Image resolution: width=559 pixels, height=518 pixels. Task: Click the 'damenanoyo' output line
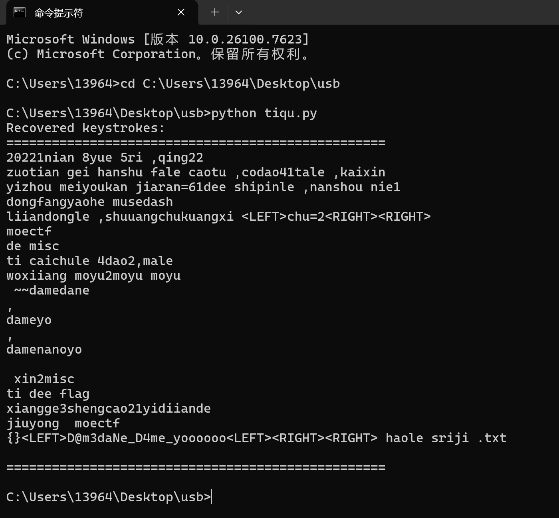tap(44, 350)
